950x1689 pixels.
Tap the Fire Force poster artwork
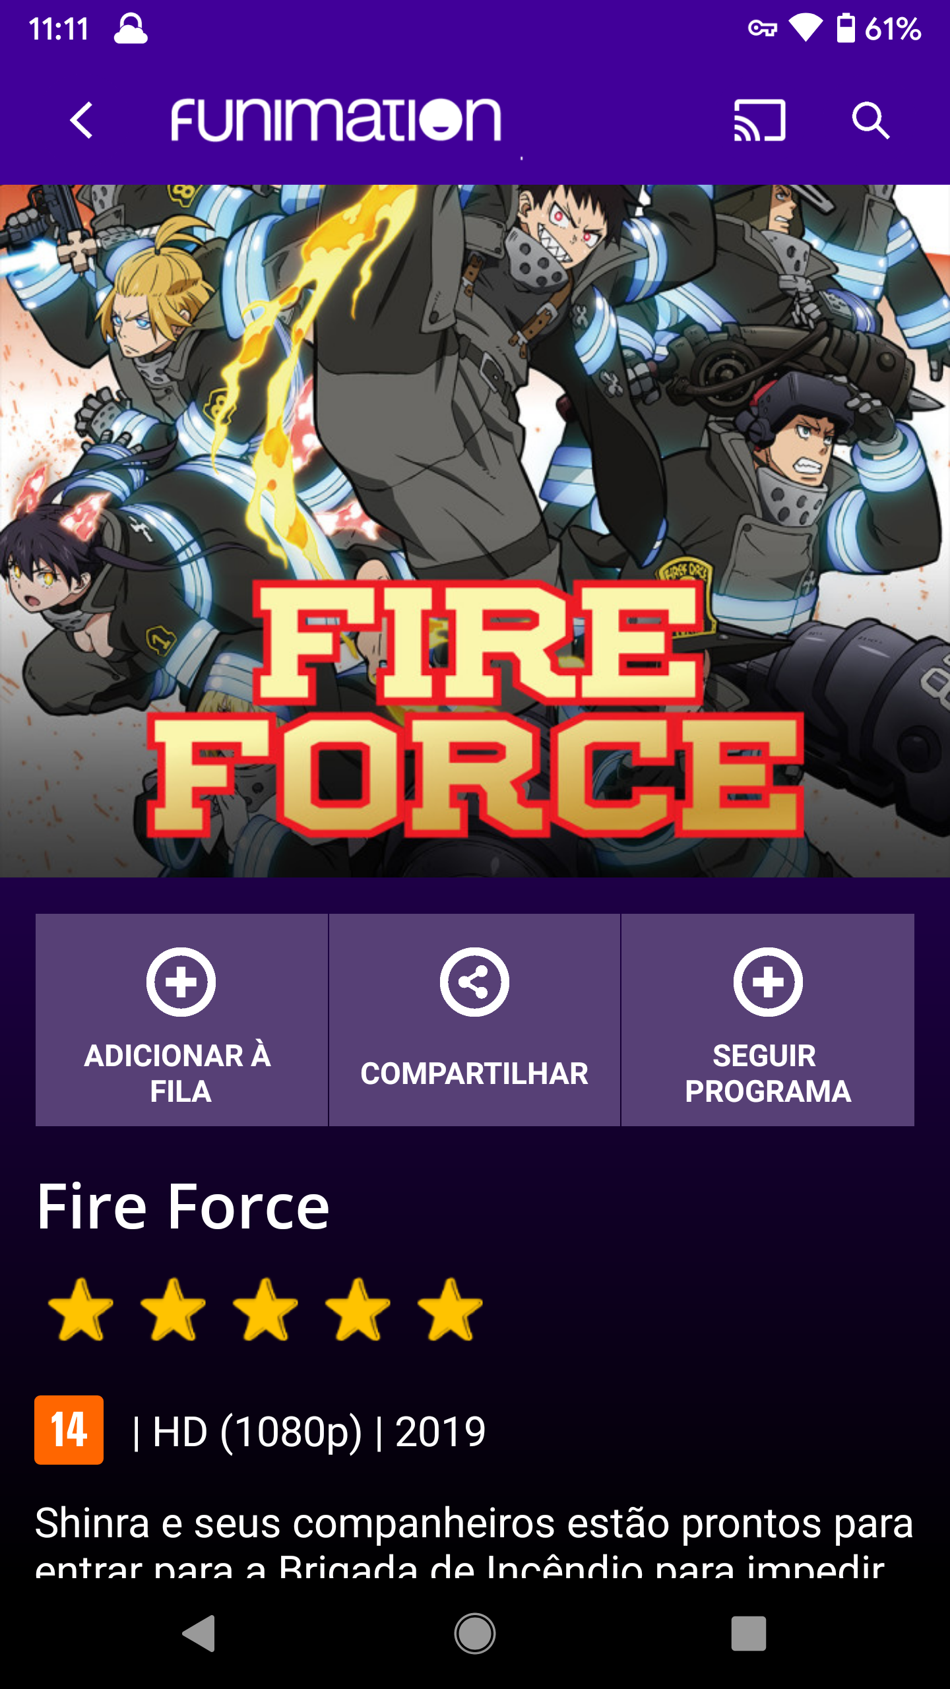point(475,531)
